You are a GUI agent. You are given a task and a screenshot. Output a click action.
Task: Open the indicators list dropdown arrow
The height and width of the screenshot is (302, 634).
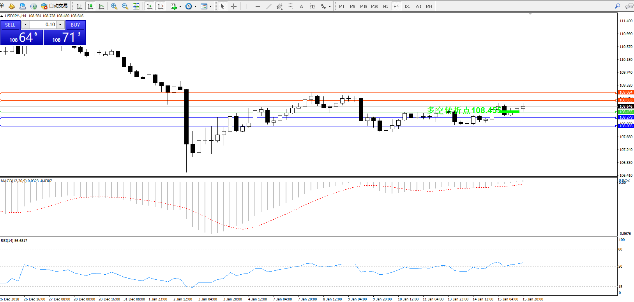click(180, 6)
